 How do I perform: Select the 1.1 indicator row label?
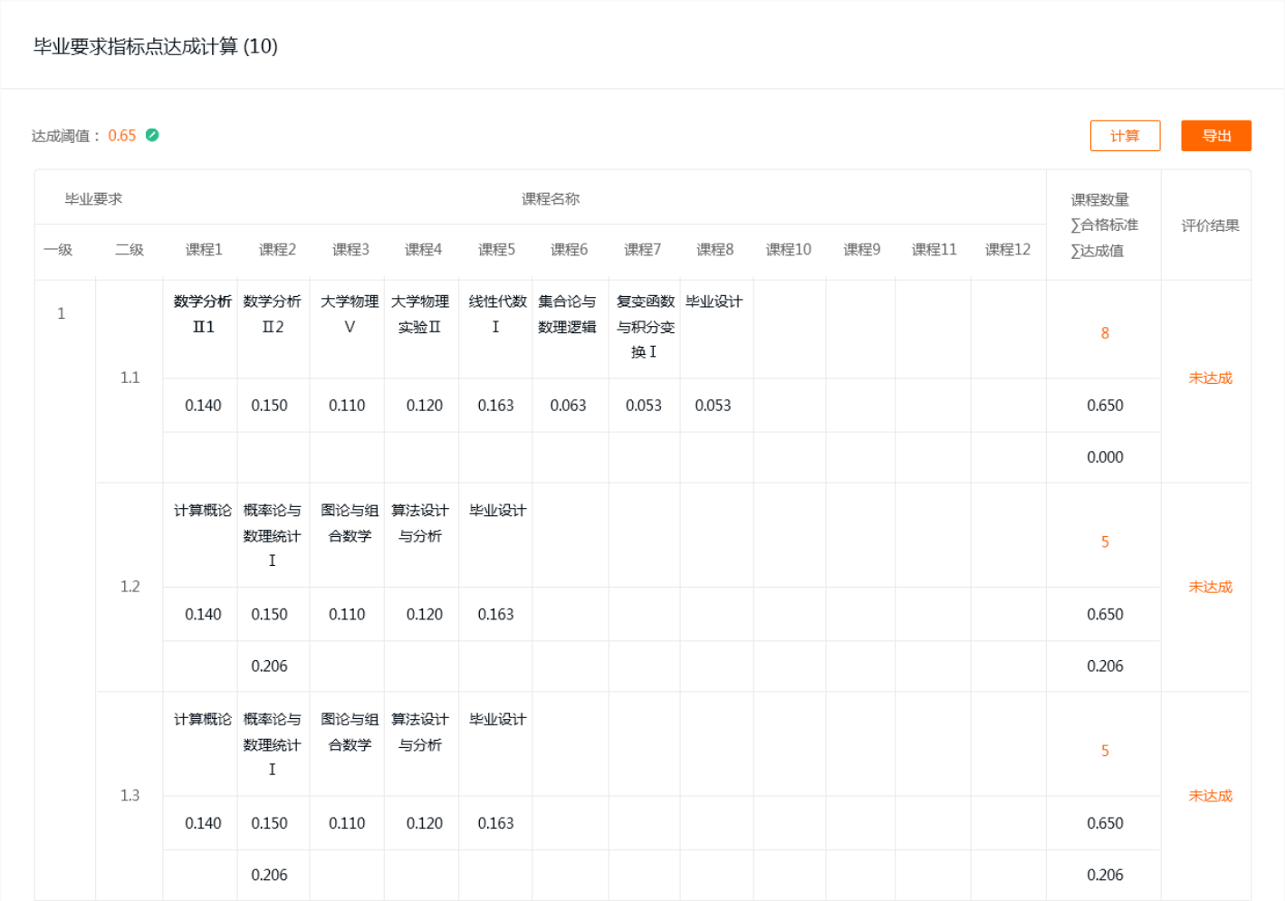tap(129, 378)
